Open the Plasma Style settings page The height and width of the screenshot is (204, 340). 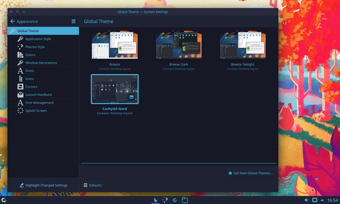coord(43,47)
